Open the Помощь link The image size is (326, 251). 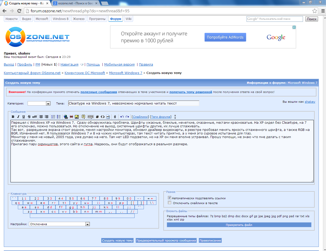coord(93,65)
